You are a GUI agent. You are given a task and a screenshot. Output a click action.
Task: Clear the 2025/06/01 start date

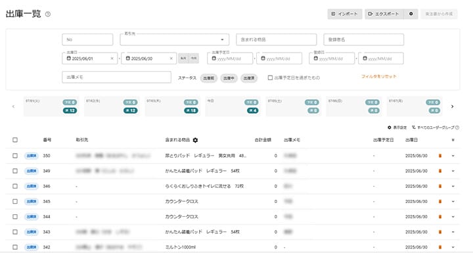click(112, 58)
